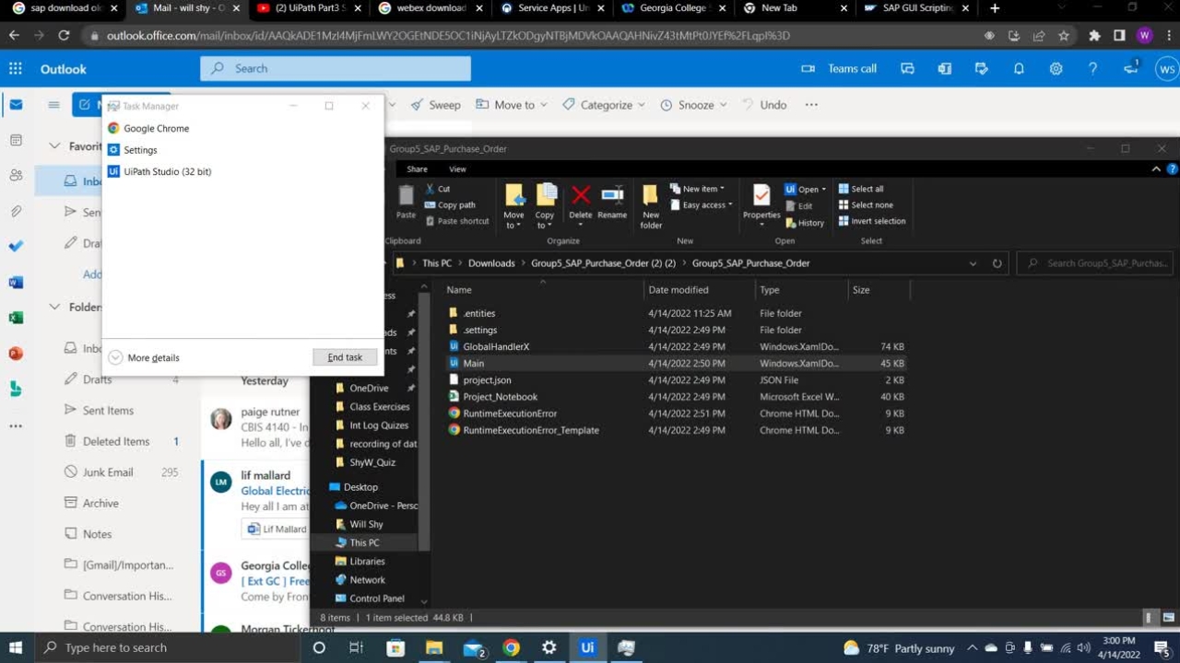Open History in File Explorer ribbon
The height and width of the screenshot is (663, 1180).
(805, 223)
